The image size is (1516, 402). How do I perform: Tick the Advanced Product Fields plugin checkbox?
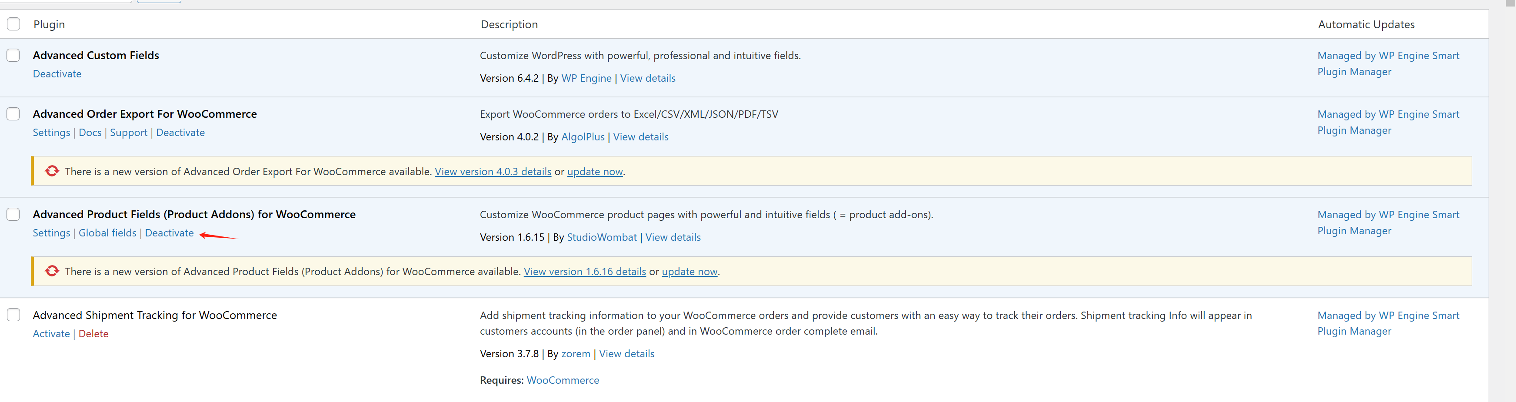click(13, 214)
